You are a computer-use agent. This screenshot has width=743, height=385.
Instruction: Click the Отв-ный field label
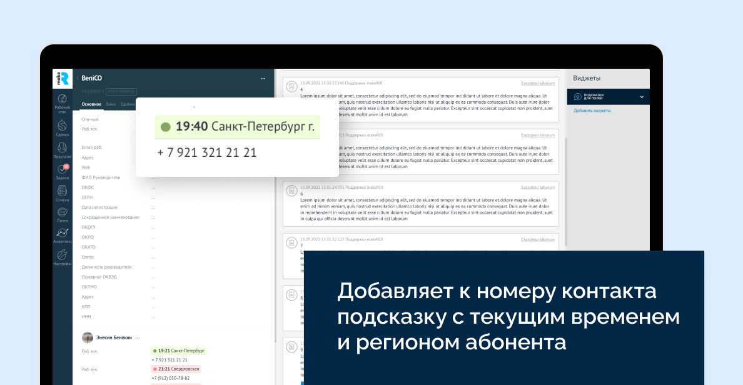[x=90, y=119]
